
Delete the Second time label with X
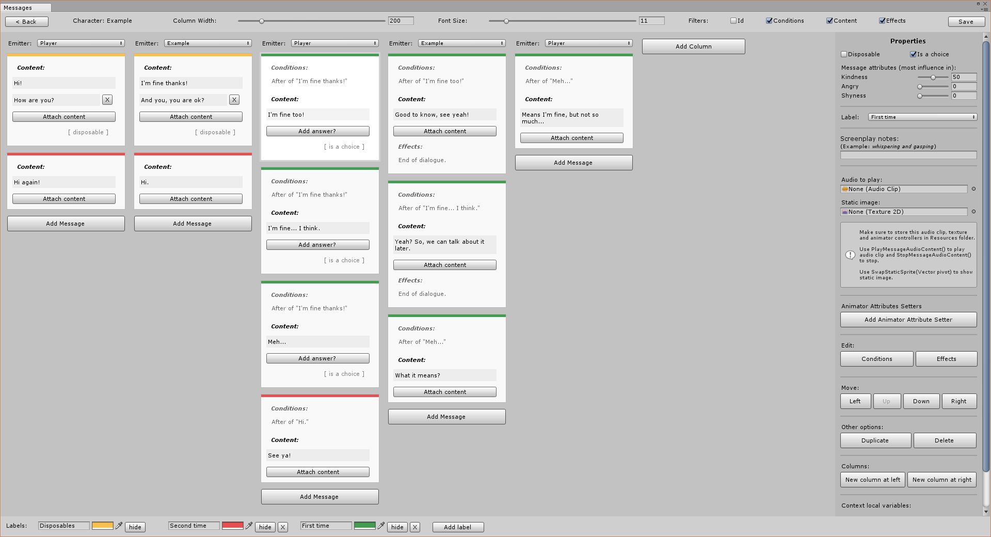point(283,527)
